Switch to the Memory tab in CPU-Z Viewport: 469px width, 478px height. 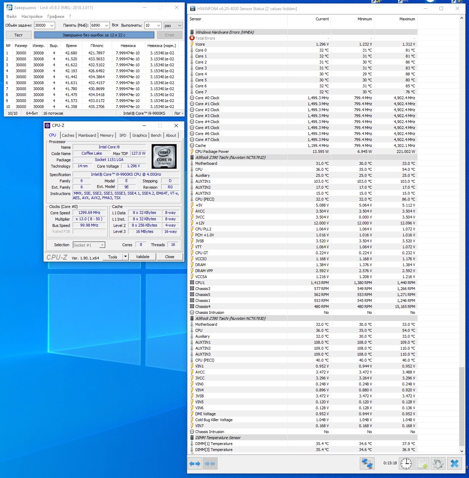pyautogui.click(x=107, y=135)
